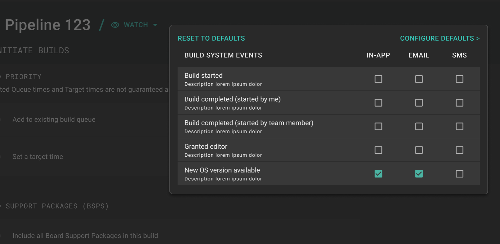Enable SMS for team member build completed
Viewport: 500px width, 244px height.
(459, 127)
